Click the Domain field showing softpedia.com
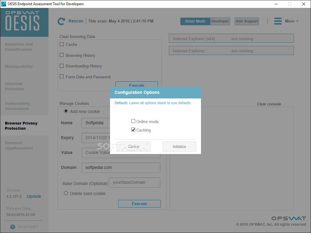311x233 pixels. (x=121, y=168)
